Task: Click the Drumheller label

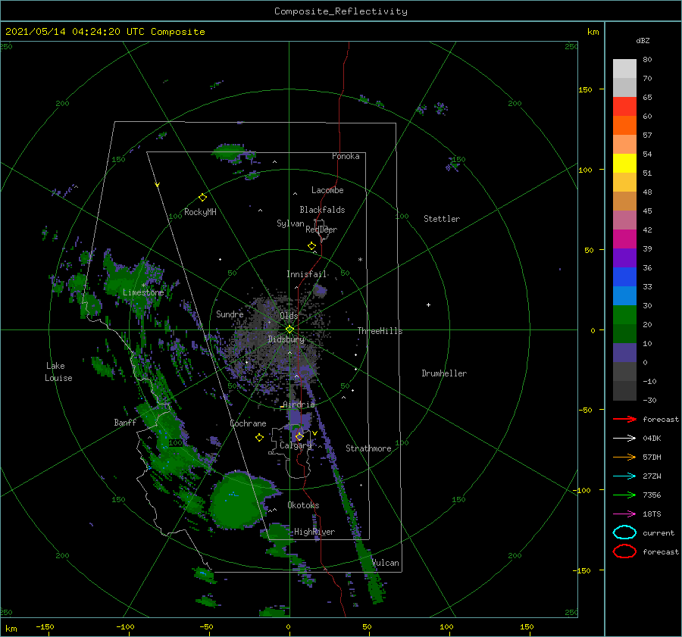Action: click(444, 373)
